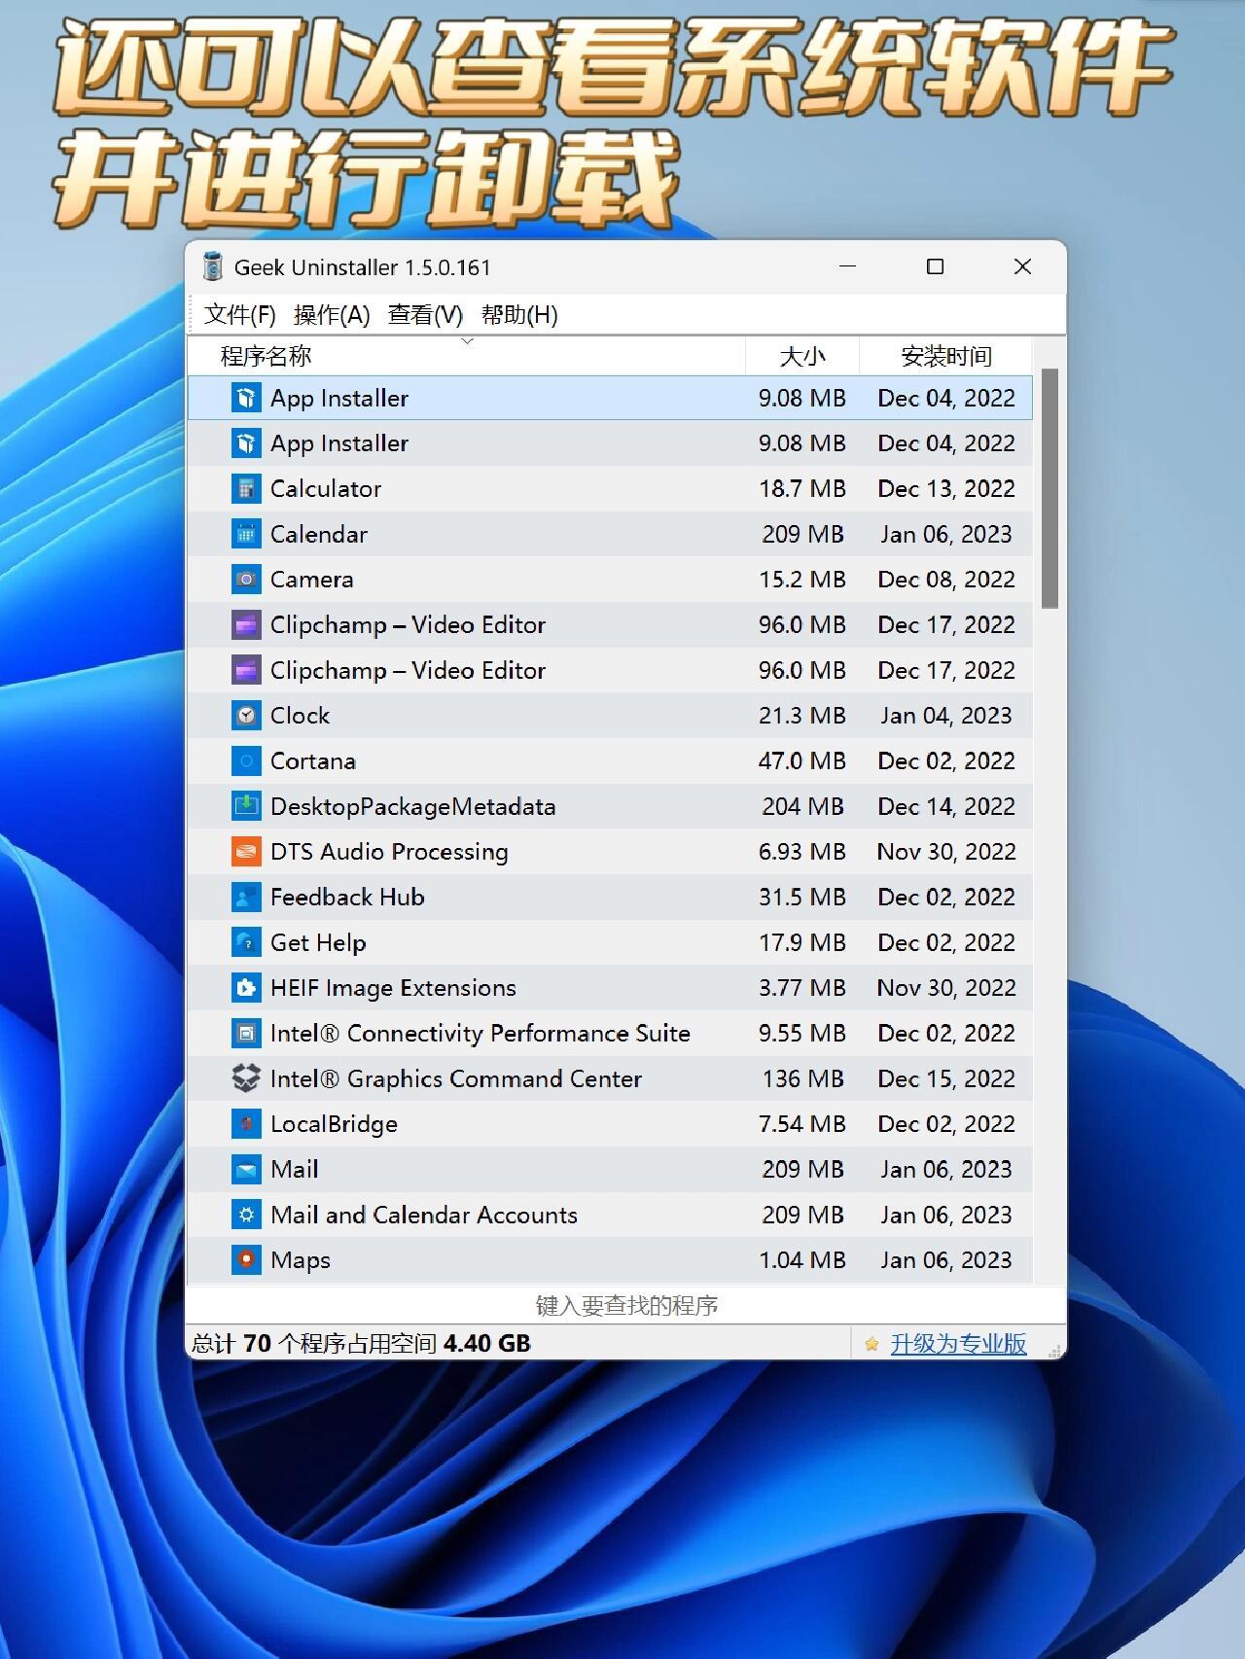Open the 帮助(H) menu
Image resolution: width=1245 pixels, height=1659 pixels.
(519, 315)
